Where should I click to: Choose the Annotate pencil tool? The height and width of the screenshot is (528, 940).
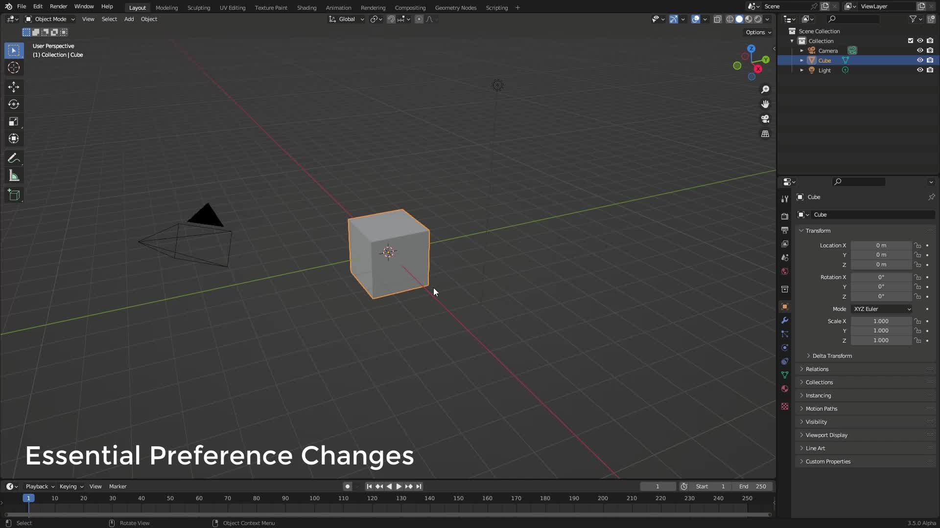14,158
